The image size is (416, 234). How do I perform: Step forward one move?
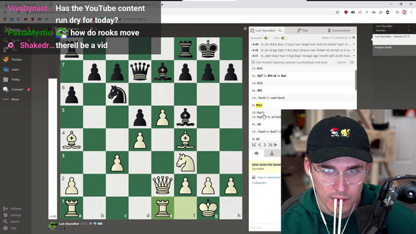point(265,145)
